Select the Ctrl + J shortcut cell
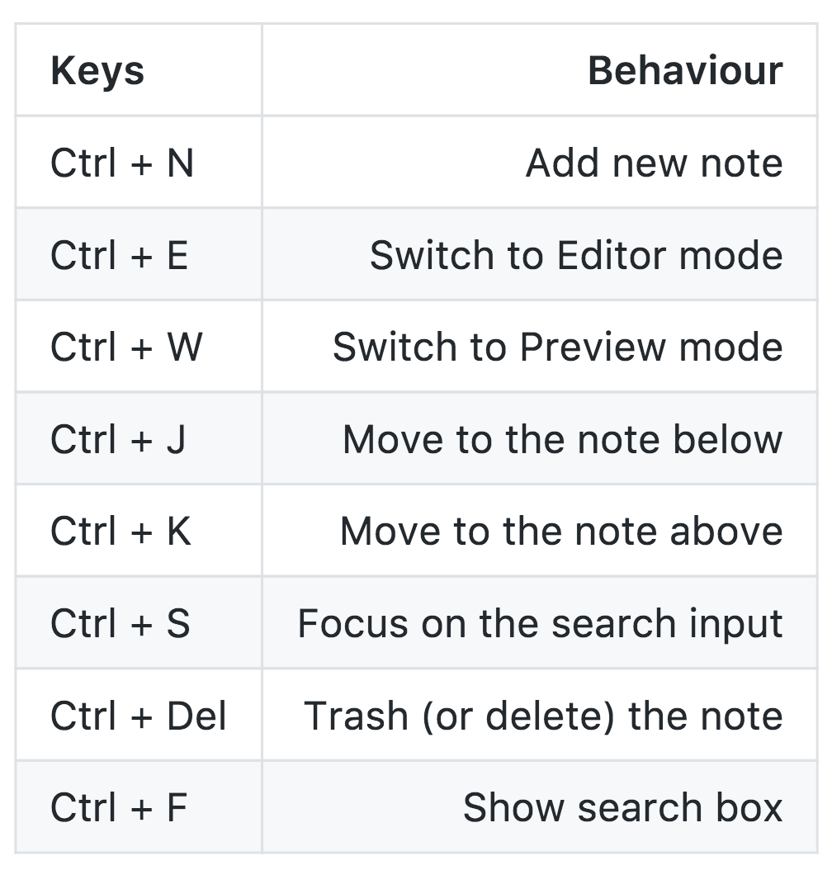The image size is (832, 870). tap(118, 438)
